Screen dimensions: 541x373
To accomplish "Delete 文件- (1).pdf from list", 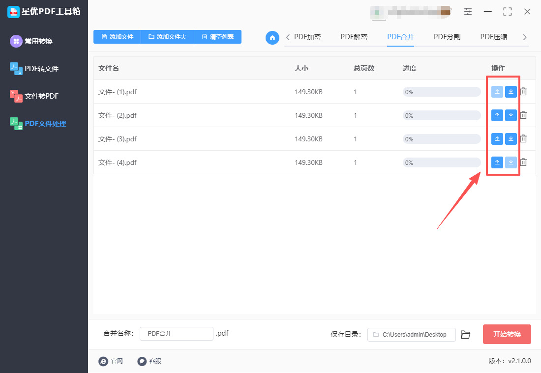I will point(523,92).
